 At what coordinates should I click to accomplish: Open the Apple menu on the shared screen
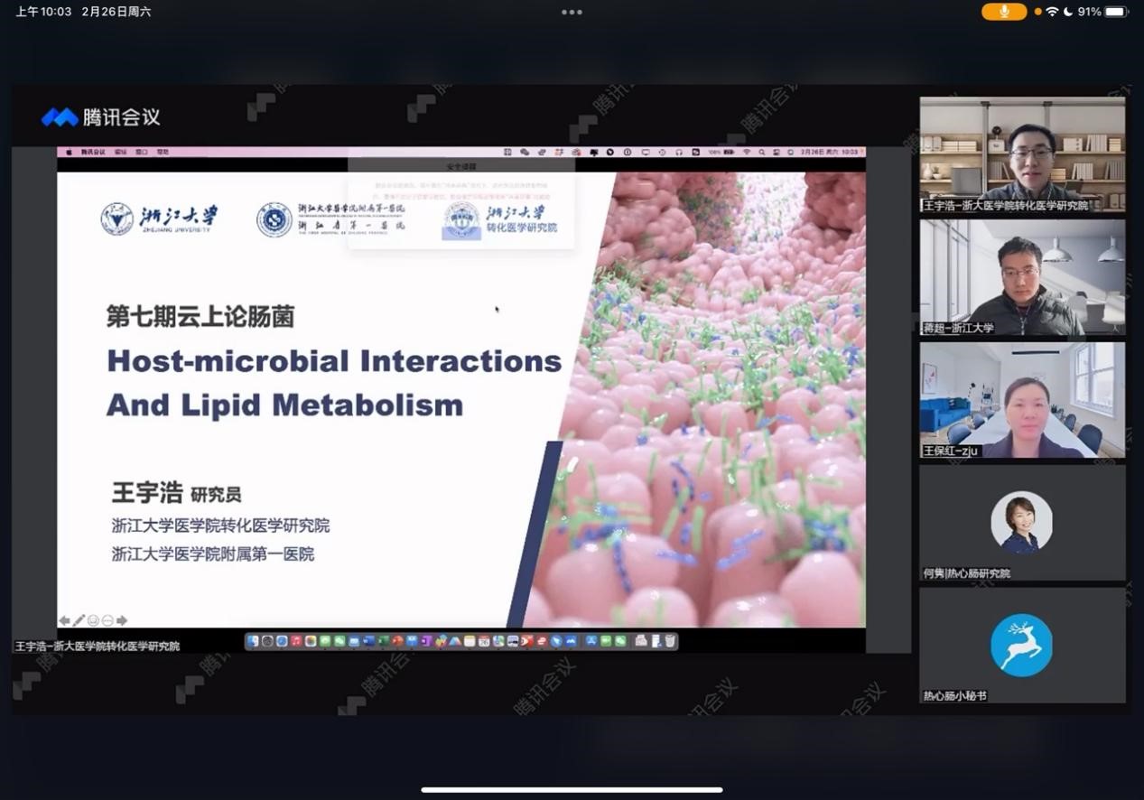[x=70, y=153]
